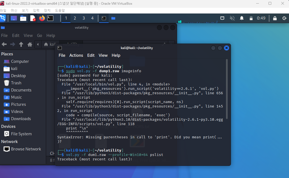
Task: Open terminal Actions menu
Action: click(76, 55)
